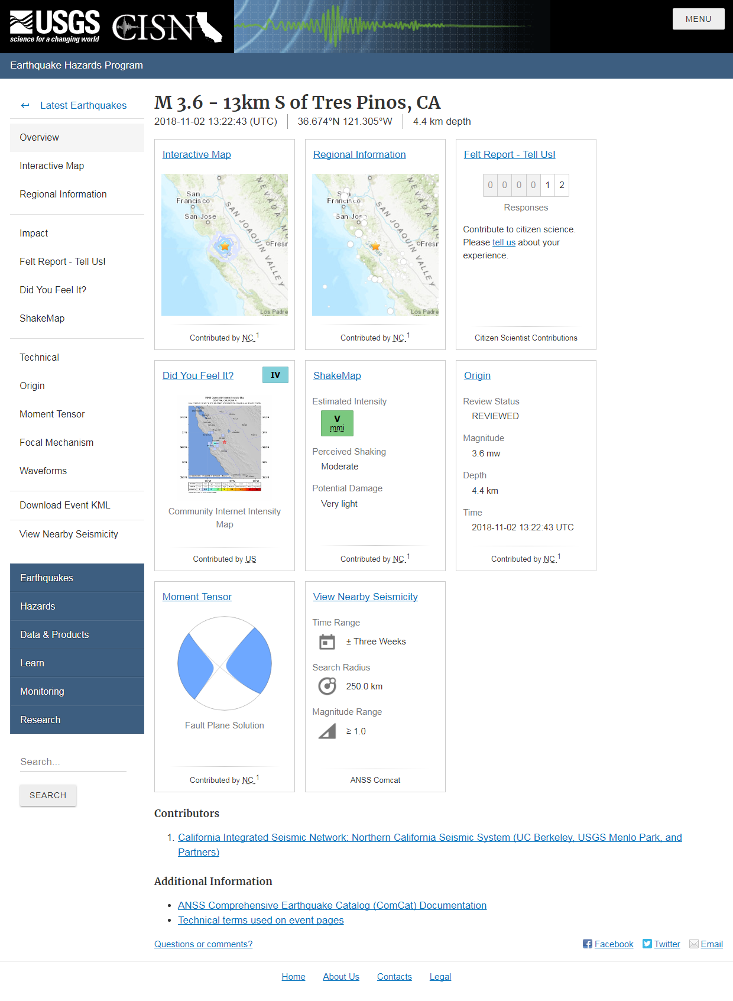Screen dimensions: 733x1001
Task: Click US contributor abbreviation in Did You Feel It?
Action: [x=251, y=559]
